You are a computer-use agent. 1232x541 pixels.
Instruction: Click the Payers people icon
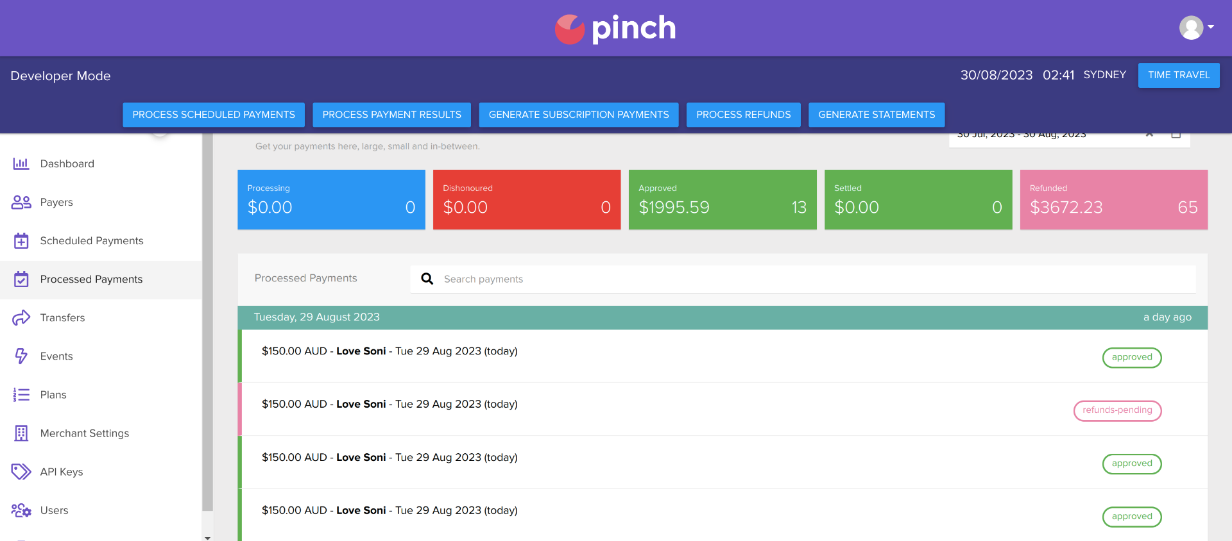point(21,203)
